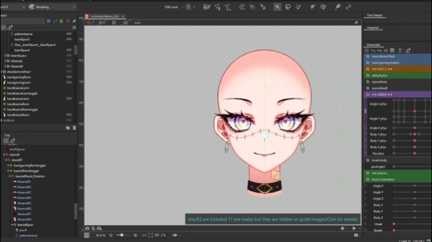This screenshot has height=242, width=432.
Task: Select the arrow selection tool in toolbar
Action: point(277,7)
